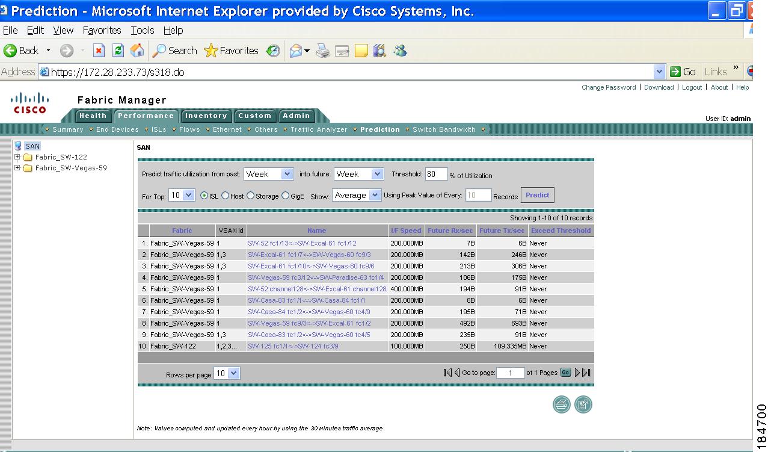Open the SW-52 fc1/13<->SW-Excal-61 fc1/12 link
Screen dimensions: 768x452
pos(302,243)
